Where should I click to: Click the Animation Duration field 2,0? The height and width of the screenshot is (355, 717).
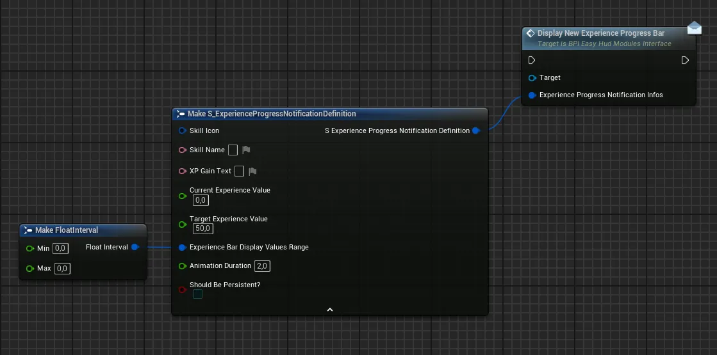(263, 266)
